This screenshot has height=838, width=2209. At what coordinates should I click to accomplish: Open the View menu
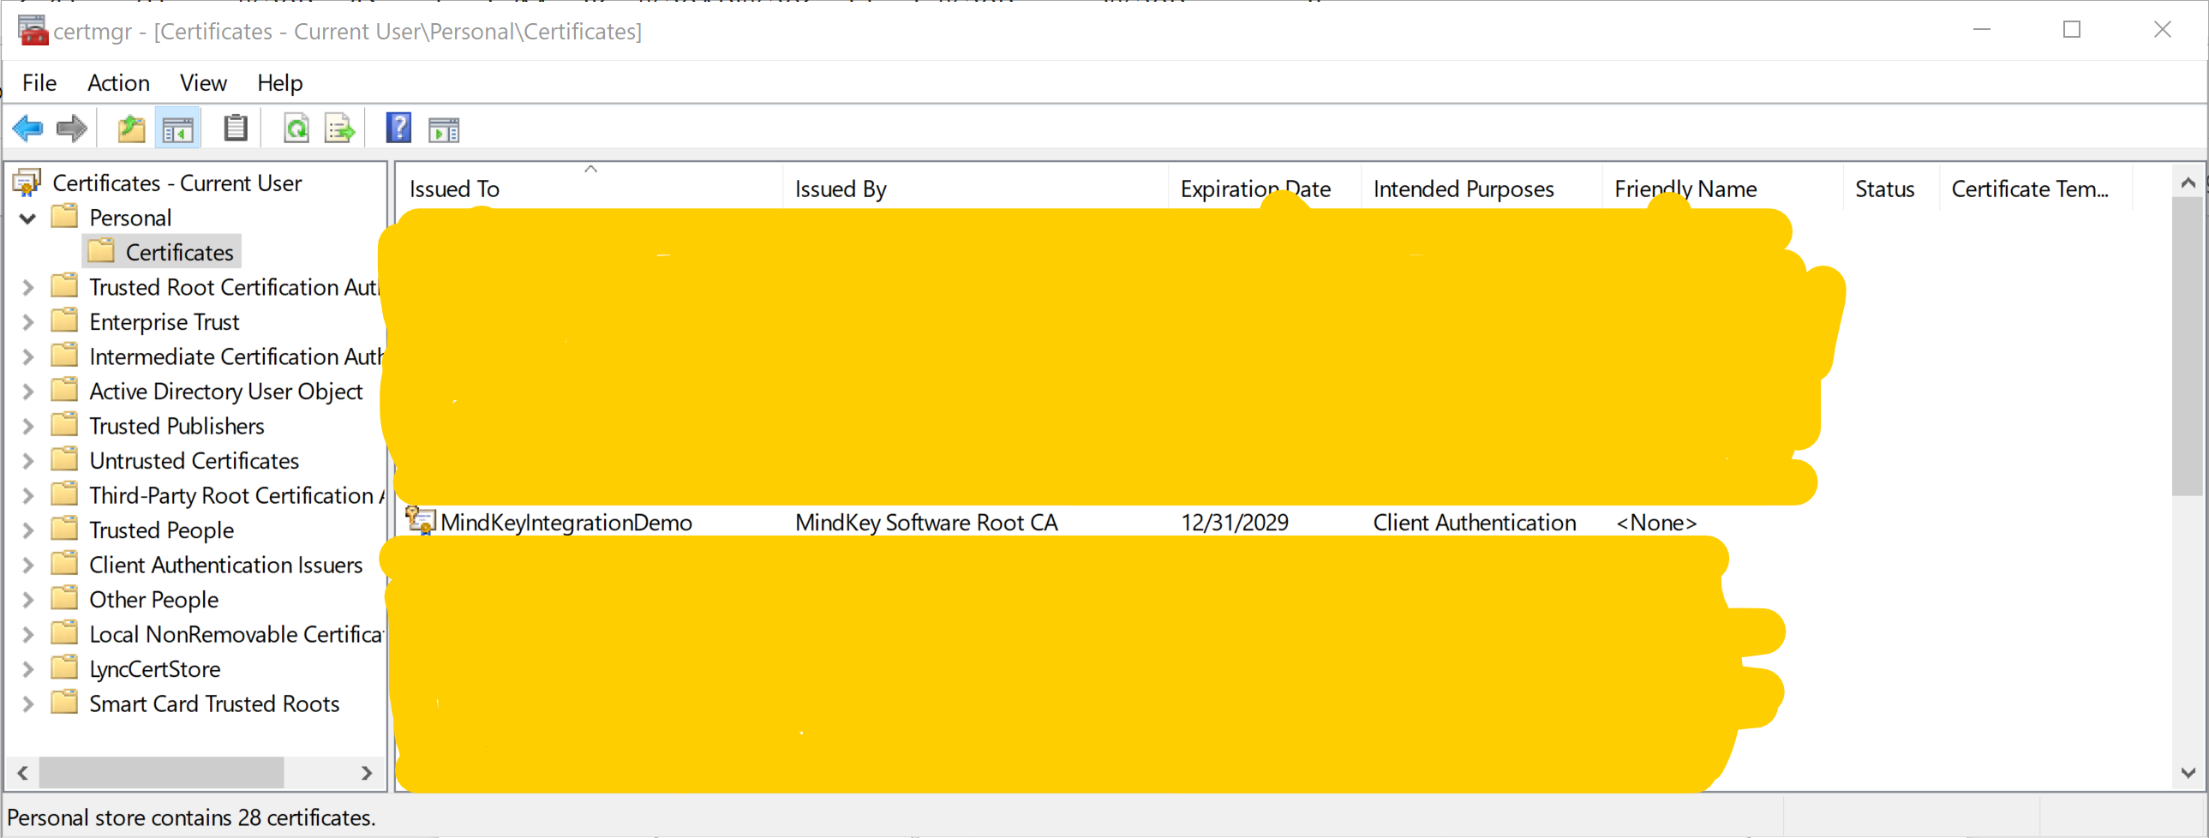point(203,83)
